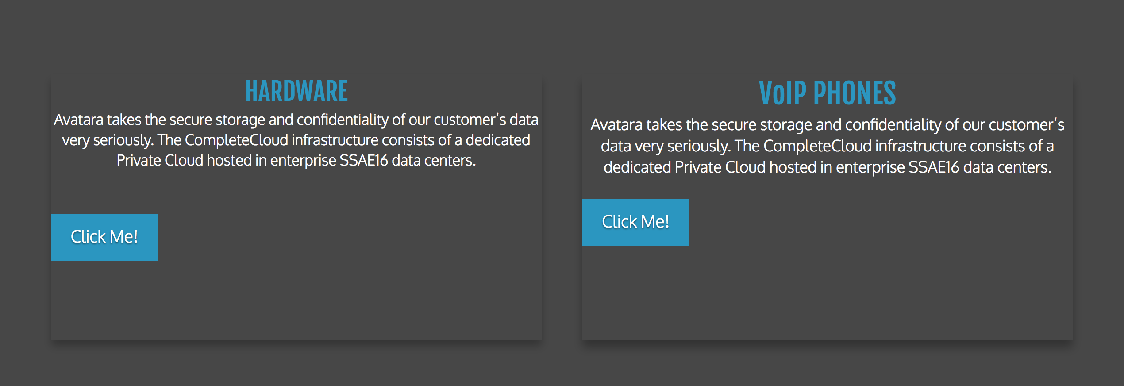Click the Hardware card's Click Me! button

pos(104,238)
